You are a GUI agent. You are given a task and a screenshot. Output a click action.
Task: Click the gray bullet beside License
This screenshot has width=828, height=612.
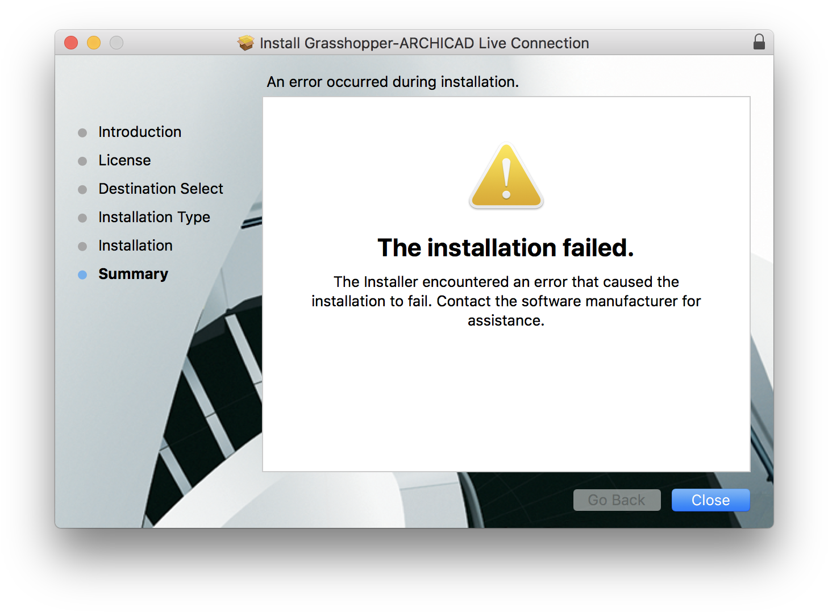click(x=82, y=161)
